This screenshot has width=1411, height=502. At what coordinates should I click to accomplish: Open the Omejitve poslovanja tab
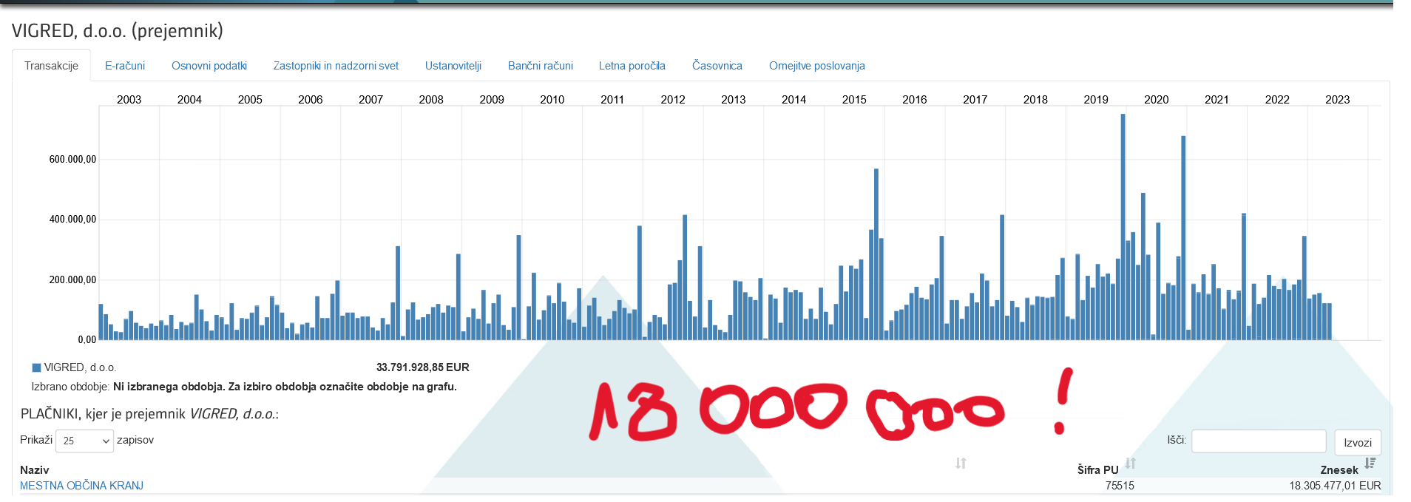(817, 66)
